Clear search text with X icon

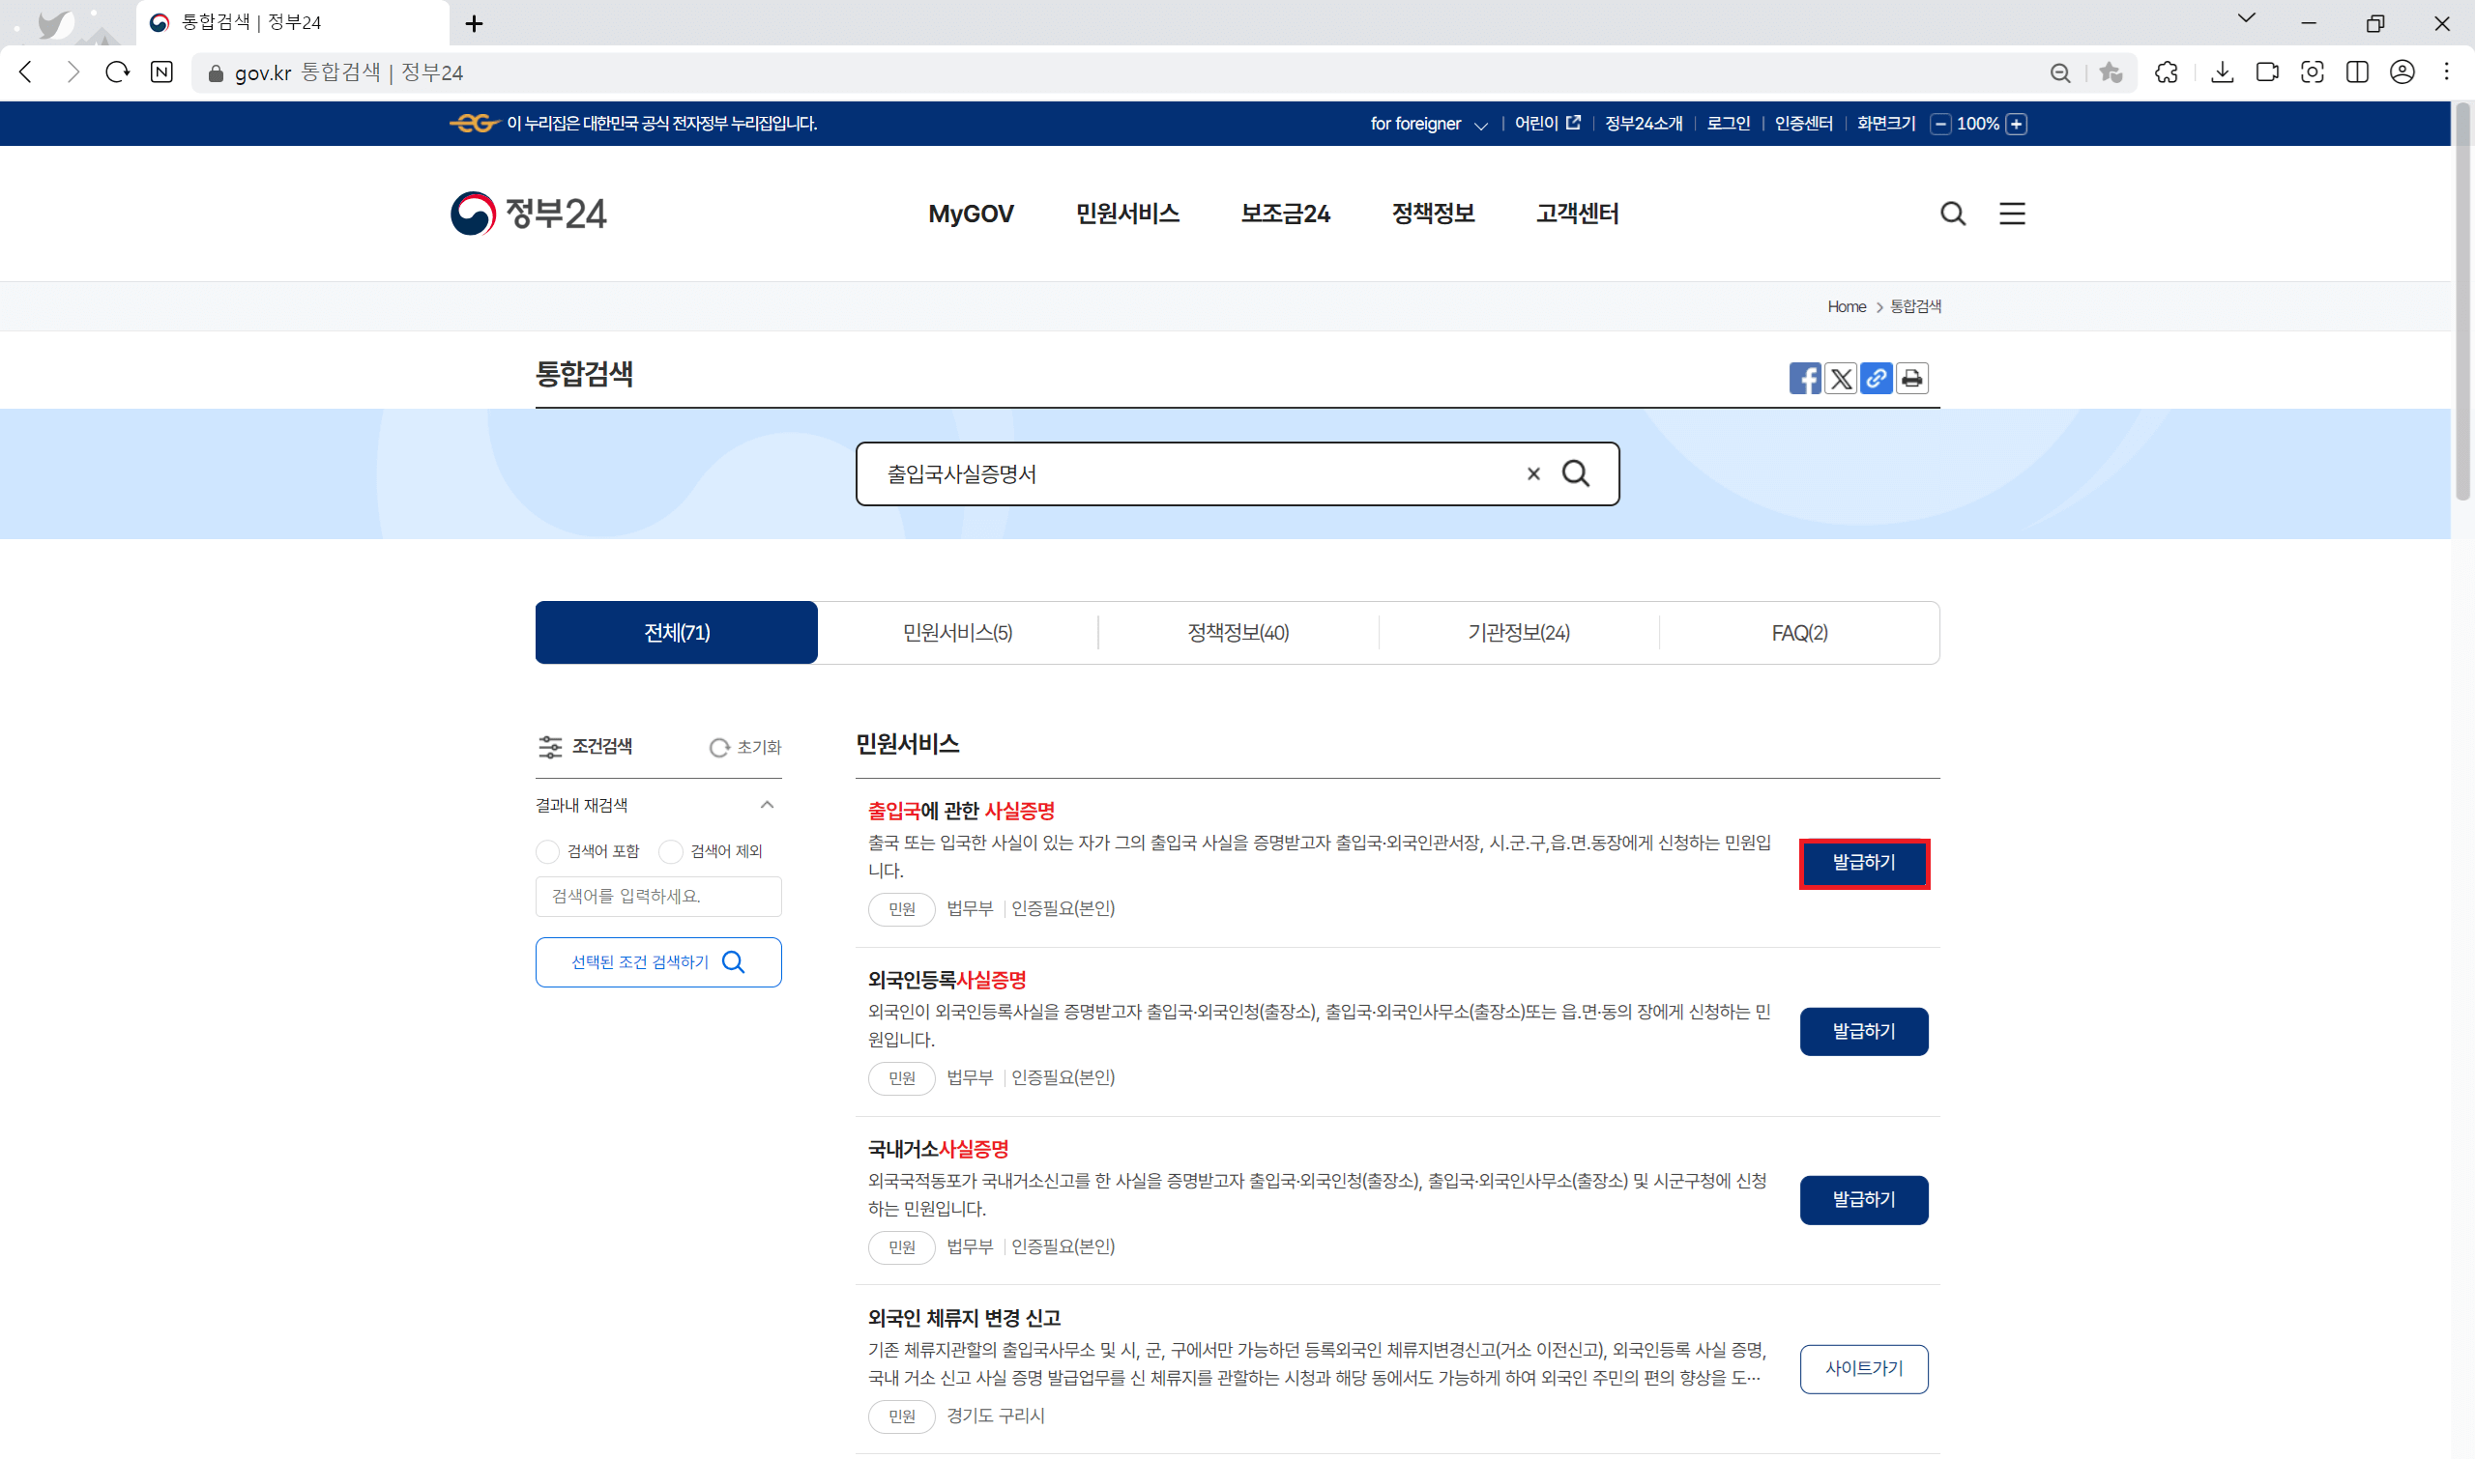point(1532,473)
